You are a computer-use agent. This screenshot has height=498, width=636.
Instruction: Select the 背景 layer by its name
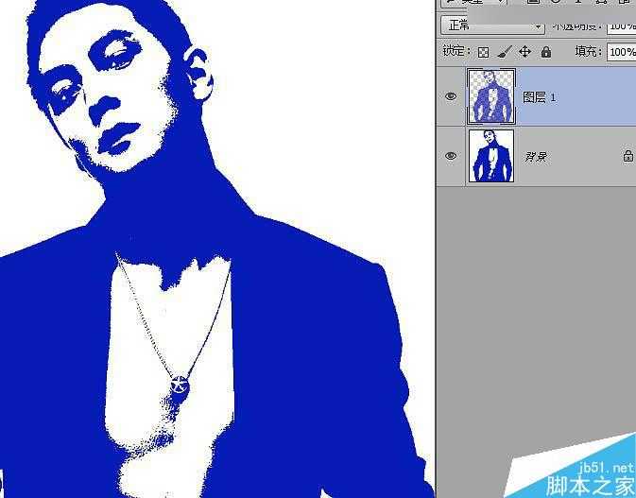point(535,156)
